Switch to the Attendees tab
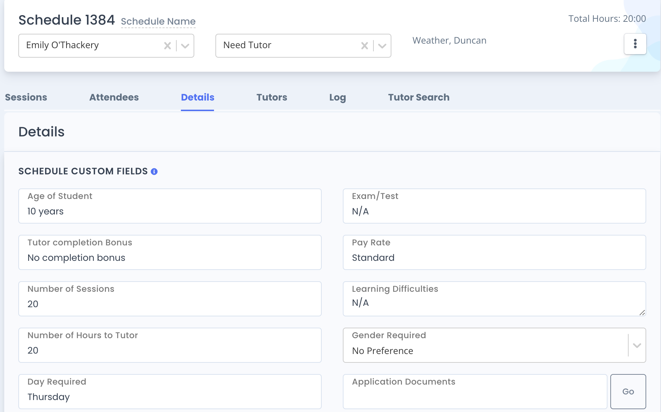 114,97
